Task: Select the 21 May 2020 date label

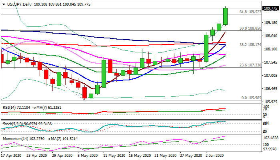Action: pyautogui.click(x=166, y=156)
